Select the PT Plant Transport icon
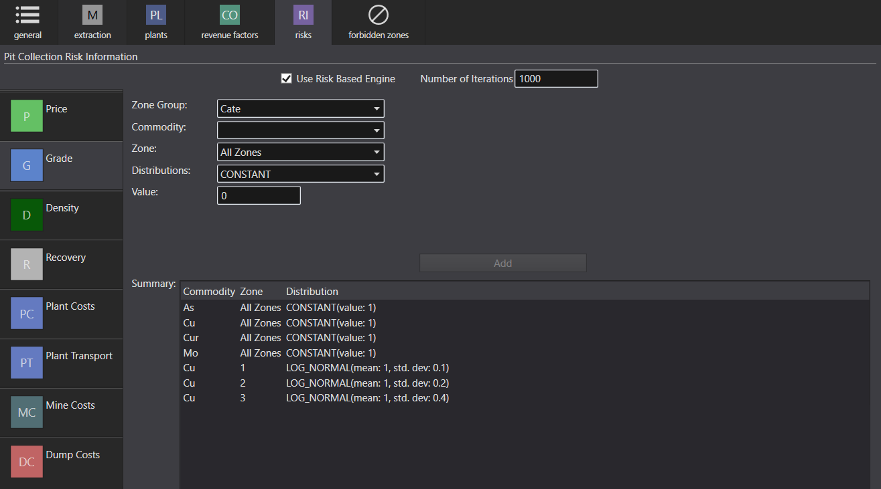The image size is (881, 489). (27, 363)
